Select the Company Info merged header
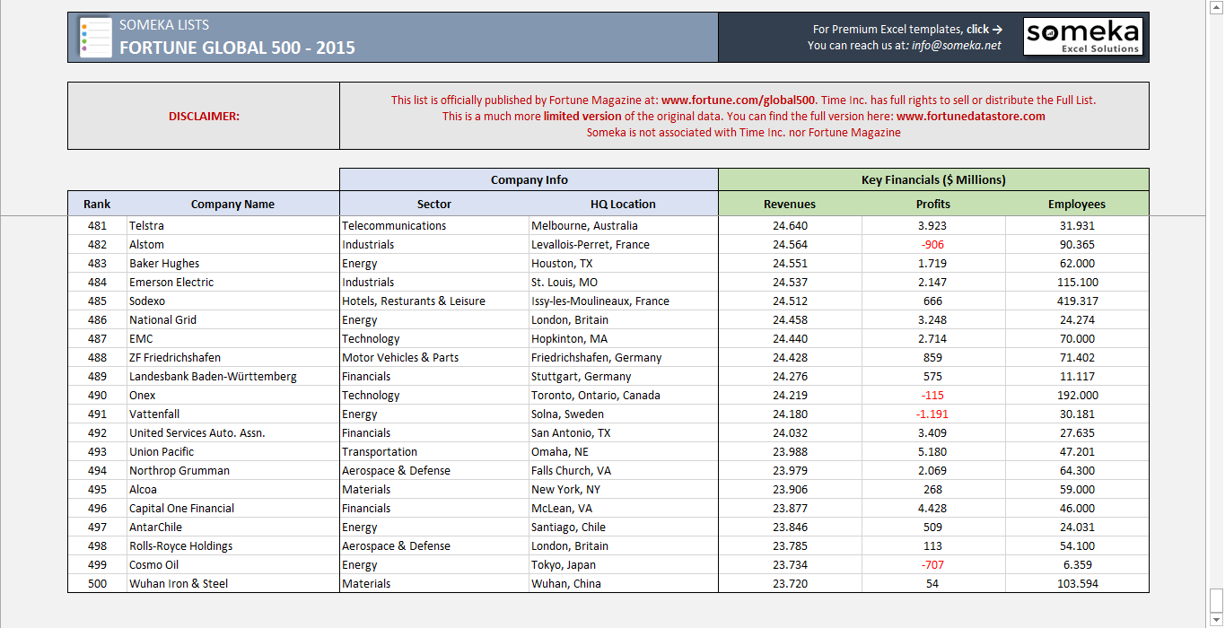The image size is (1225, 628). 529,179
